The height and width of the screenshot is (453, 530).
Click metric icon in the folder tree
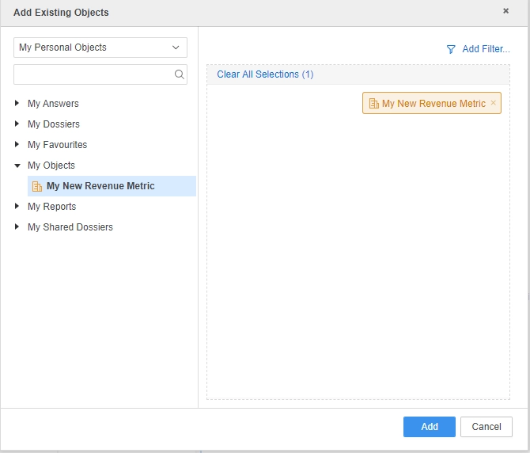click(x=37, y=187)
